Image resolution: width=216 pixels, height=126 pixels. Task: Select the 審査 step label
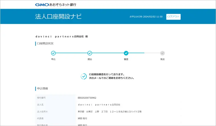[x=126, y=59]
